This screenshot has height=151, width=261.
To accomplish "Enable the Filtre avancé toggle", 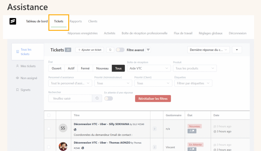I will pyautogui.click(x=120, y=50).
